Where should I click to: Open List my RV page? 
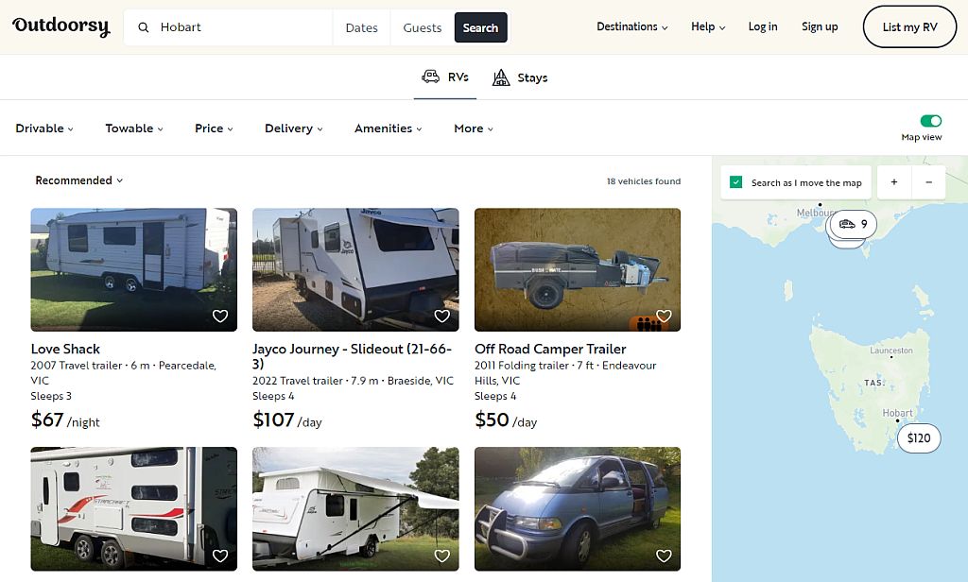[909, 26]
